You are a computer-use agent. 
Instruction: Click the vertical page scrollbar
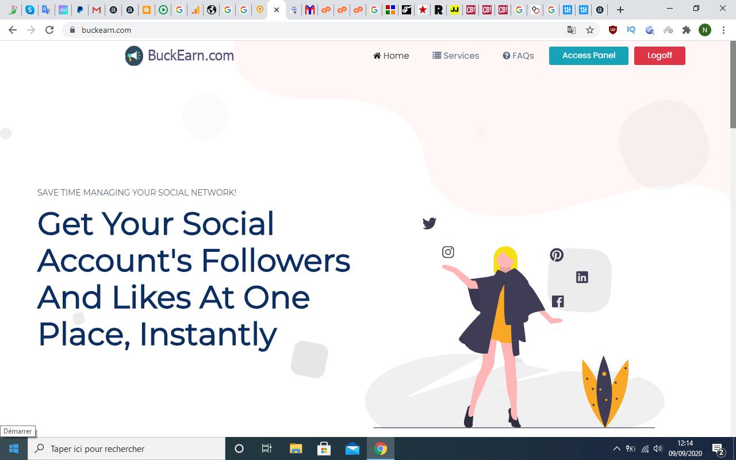click(x=733, y=85)
